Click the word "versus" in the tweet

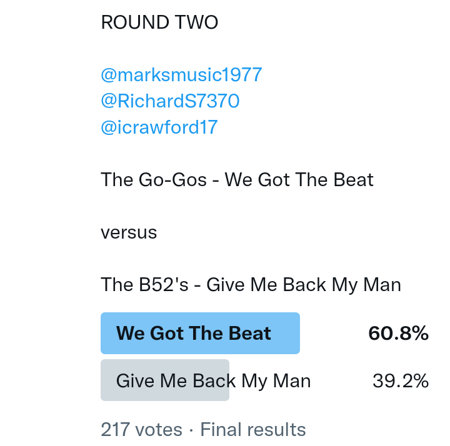click(129, 232)
